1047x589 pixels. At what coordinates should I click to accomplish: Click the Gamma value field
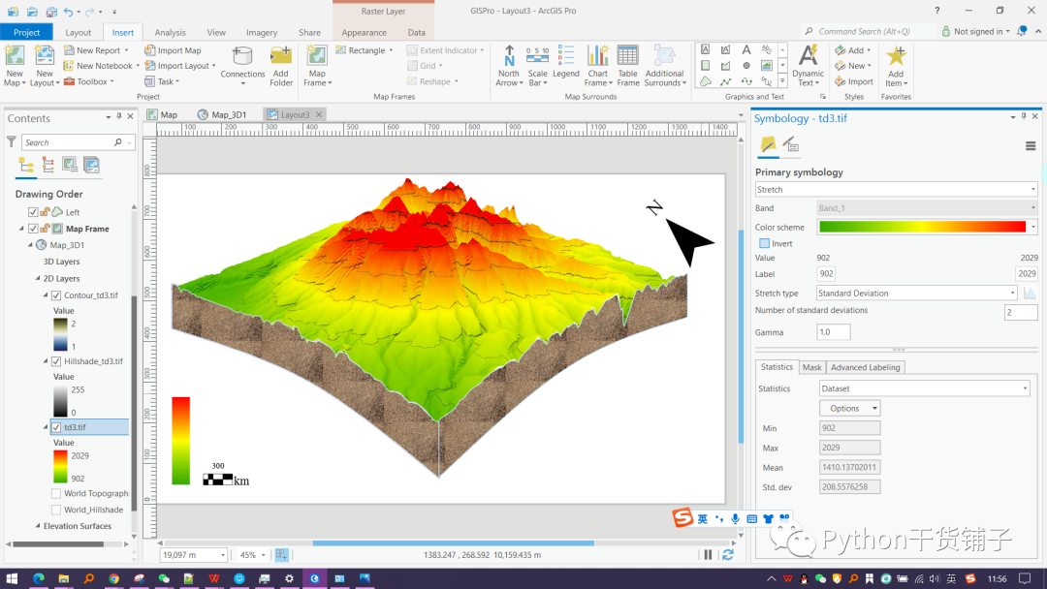(834, 331)
